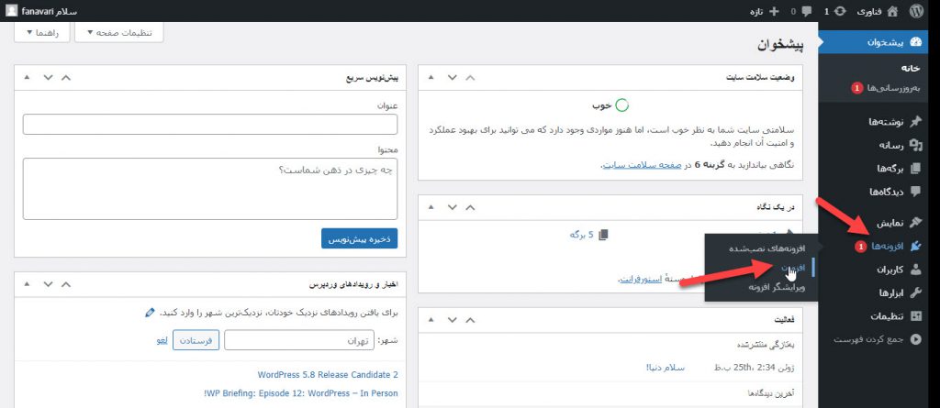Move وضعیت سلامت سایت widget up

click(x=470, y=77)
